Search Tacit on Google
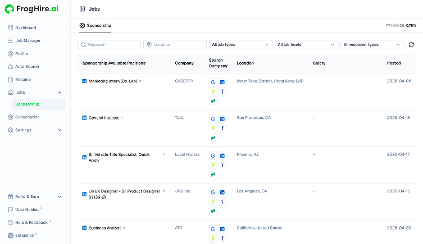 213,119
